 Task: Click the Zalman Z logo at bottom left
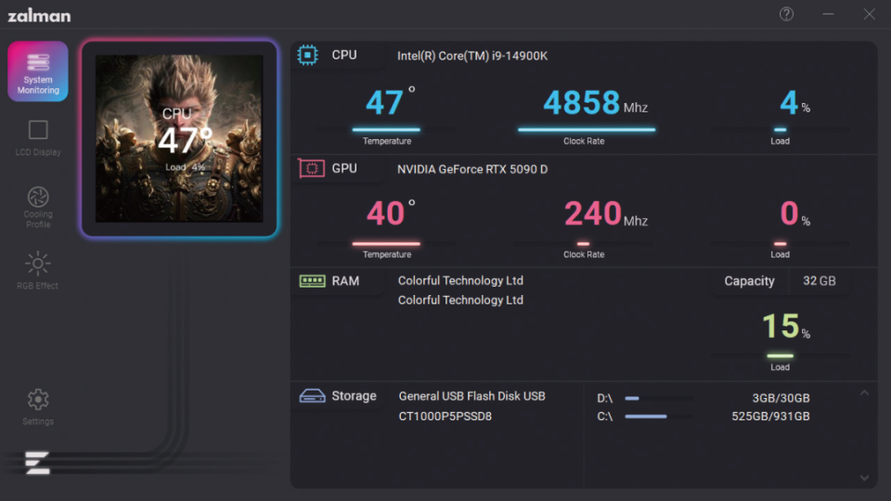[37, 463]
